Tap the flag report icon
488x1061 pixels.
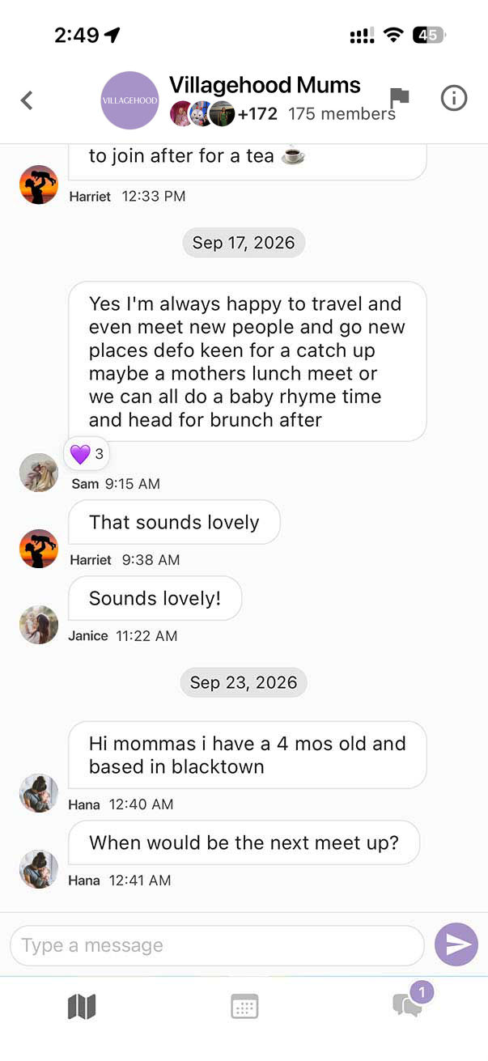[400, 99]
